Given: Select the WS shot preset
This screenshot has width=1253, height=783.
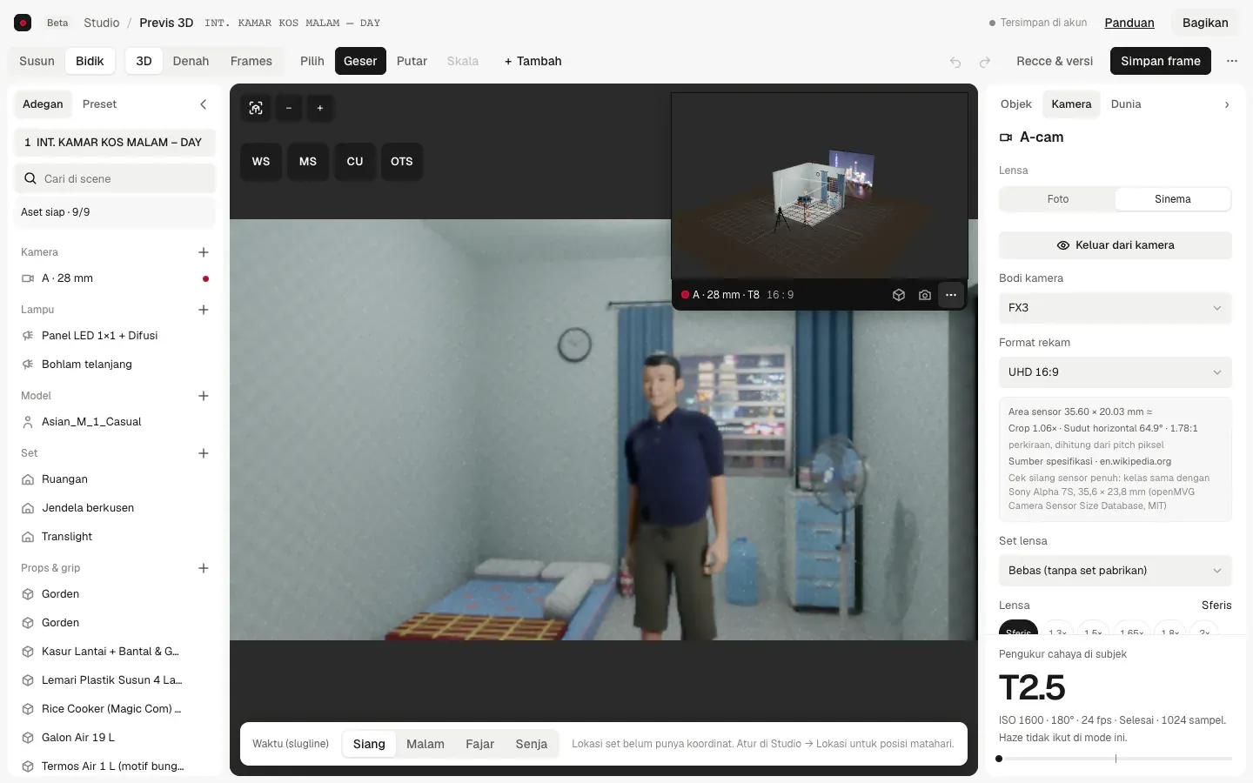Looking at the screenshot, I should tap(261, 162).
